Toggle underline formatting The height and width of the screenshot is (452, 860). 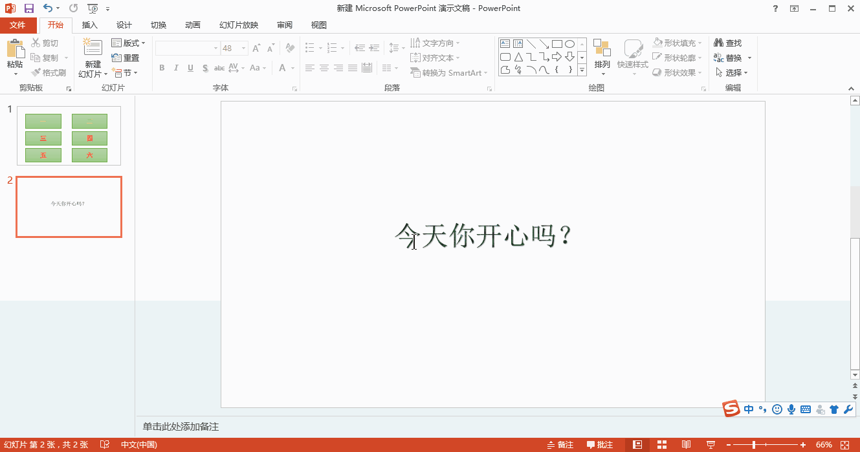[190, 68]
